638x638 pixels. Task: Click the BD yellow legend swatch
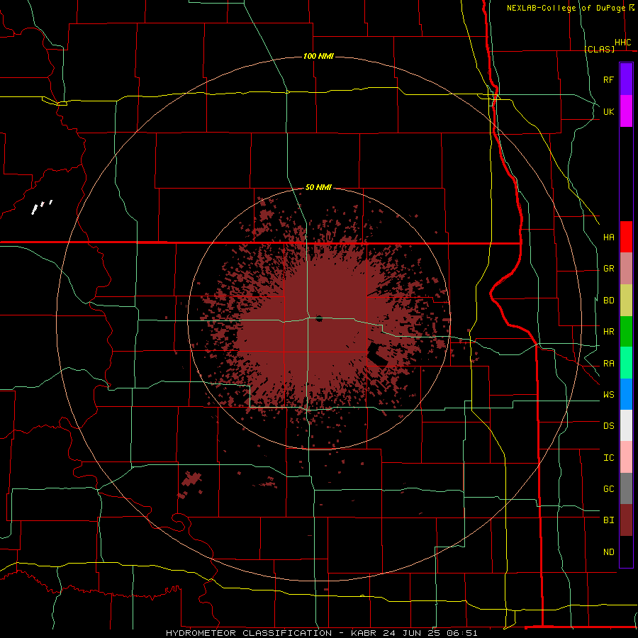point(626,301)
